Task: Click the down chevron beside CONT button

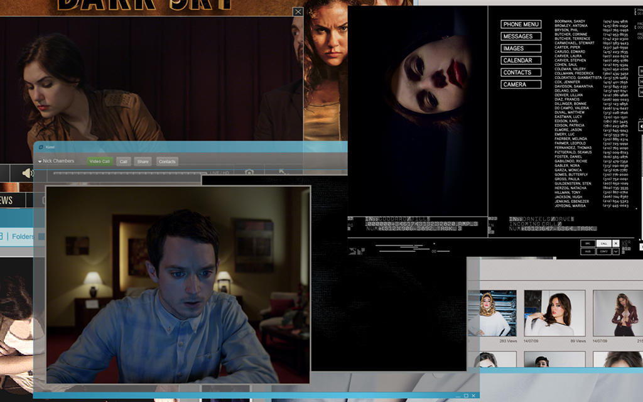Action: 615,251
